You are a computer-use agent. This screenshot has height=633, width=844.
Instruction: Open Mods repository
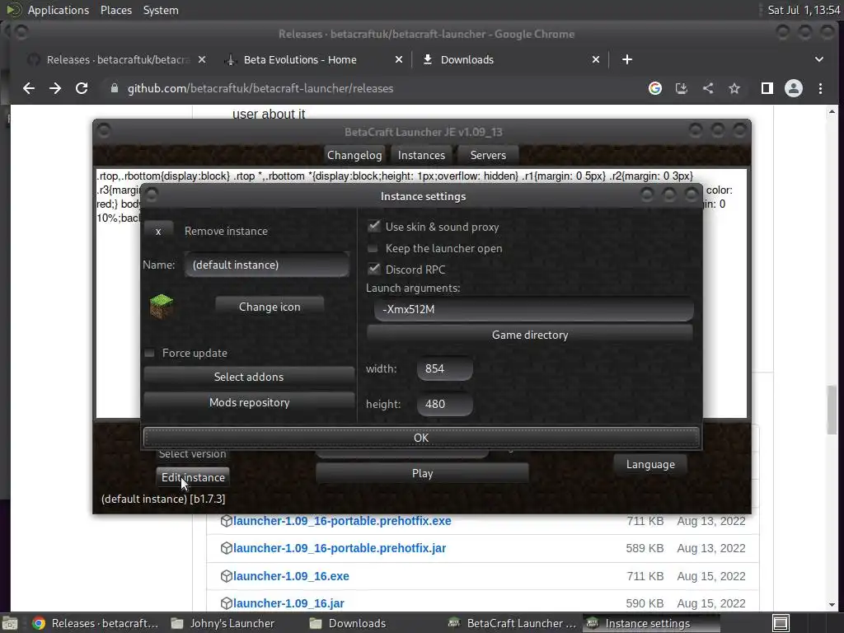249,402
